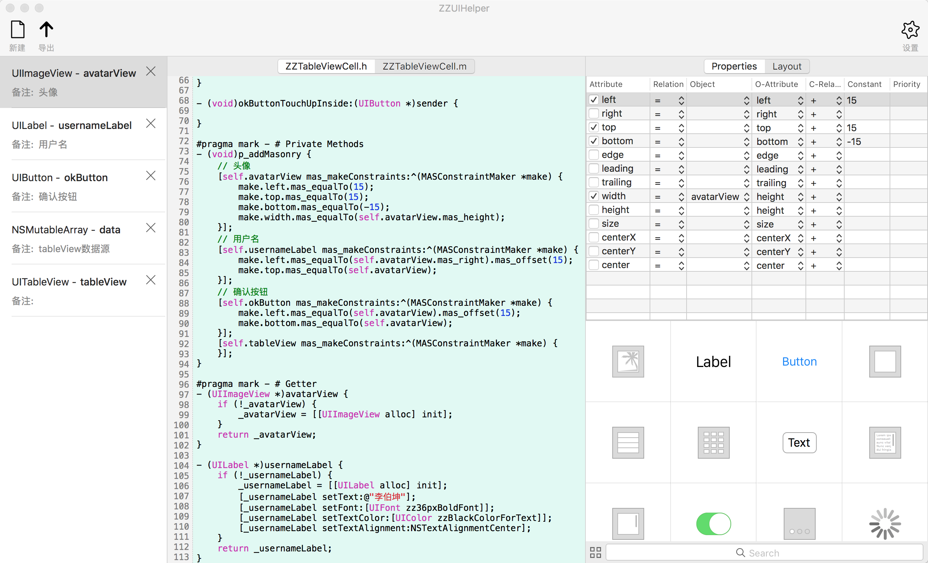This screenshot has width=928, height=563.
Task: Click the New document (新建) icon
Action: 17,30
